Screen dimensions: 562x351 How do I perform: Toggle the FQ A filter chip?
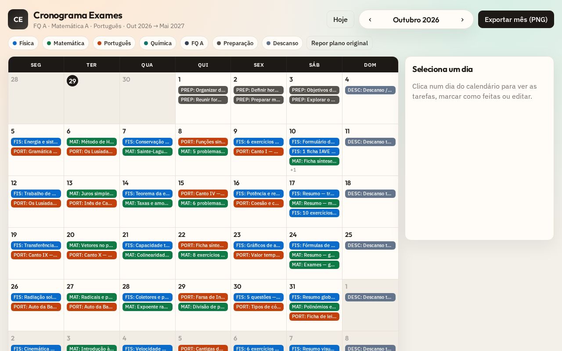[194, 43]
